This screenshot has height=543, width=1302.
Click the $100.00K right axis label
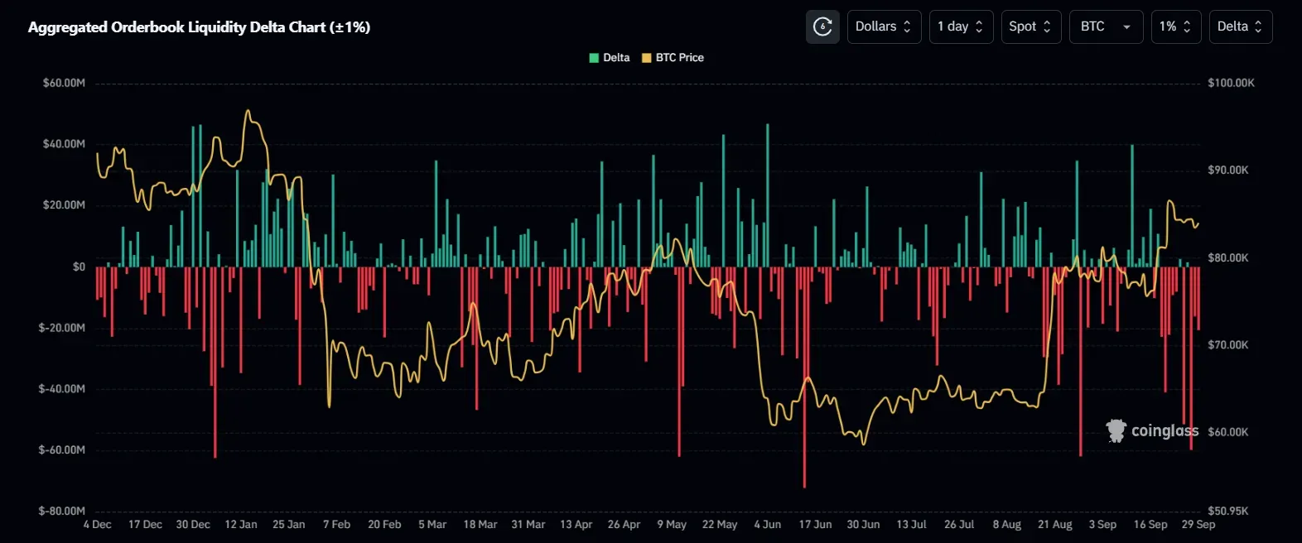(1231, 83)
